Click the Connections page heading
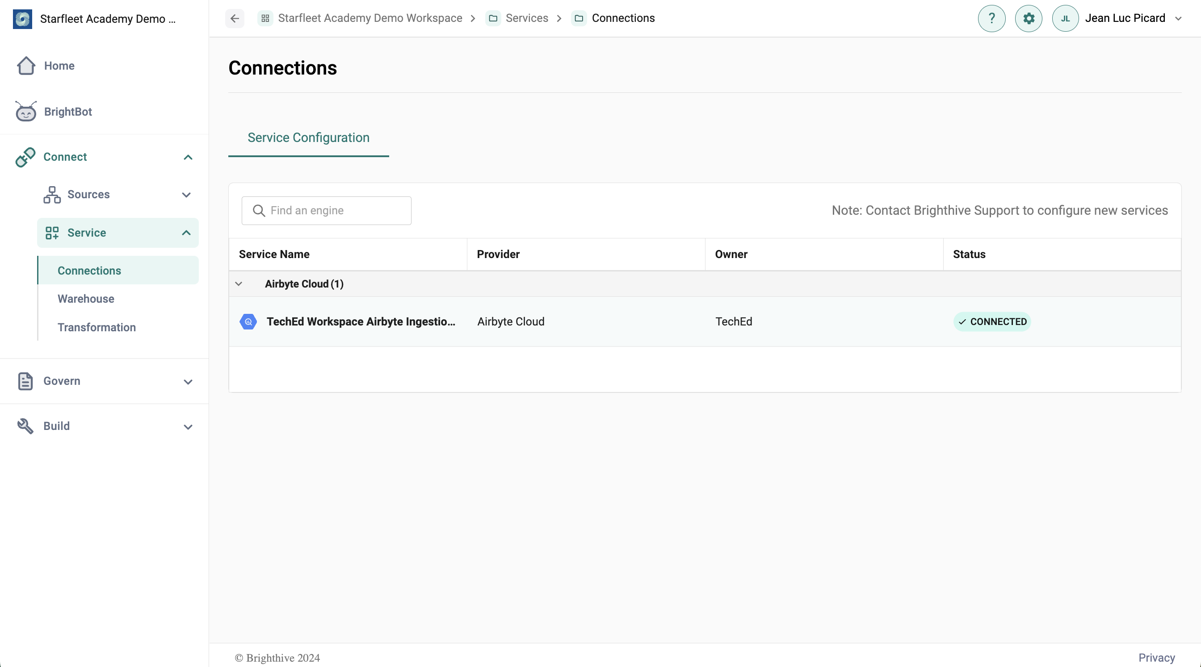 pyautogui.click(x=282, y=68)
